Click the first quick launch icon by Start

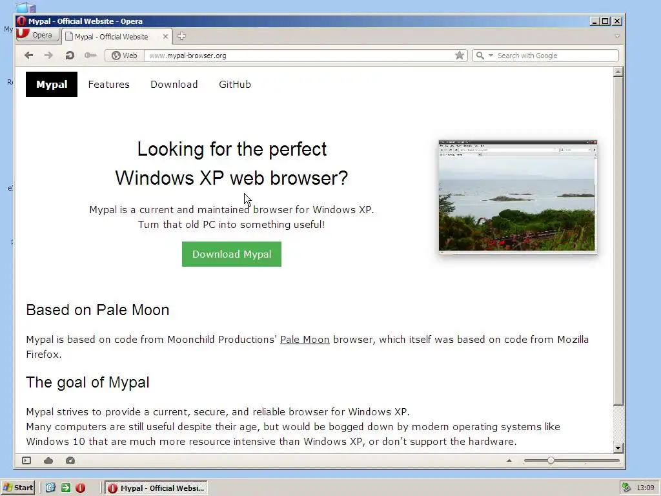click(50, 488)
